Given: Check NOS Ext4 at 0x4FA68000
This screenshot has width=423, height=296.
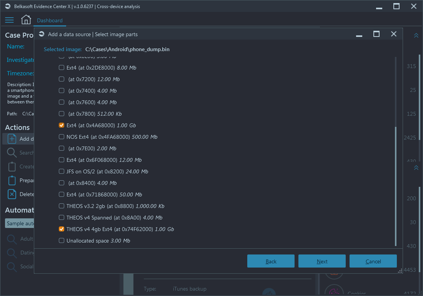Looking at the screenshot, I should point(62,137).
